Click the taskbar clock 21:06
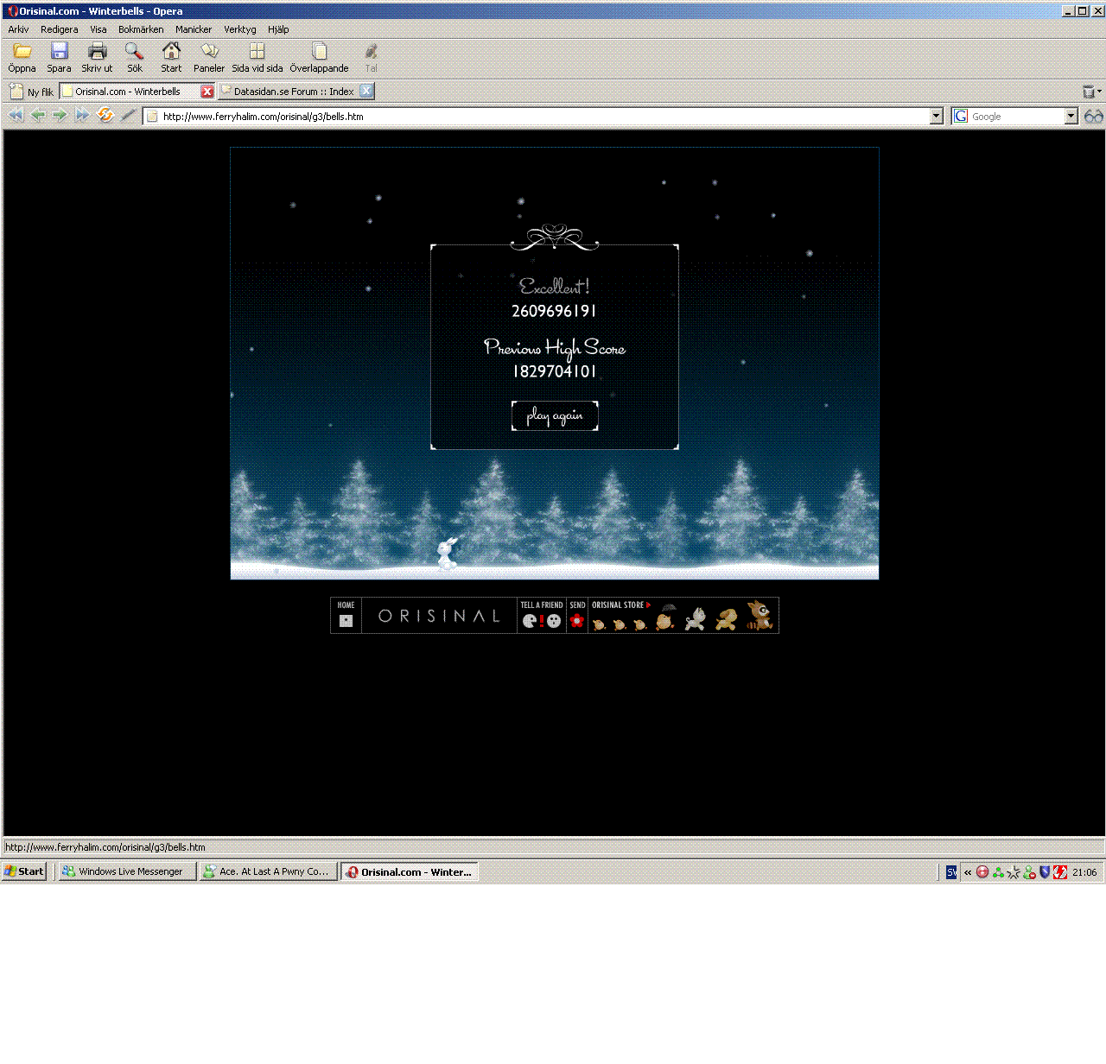 [x=1084, y=872]
